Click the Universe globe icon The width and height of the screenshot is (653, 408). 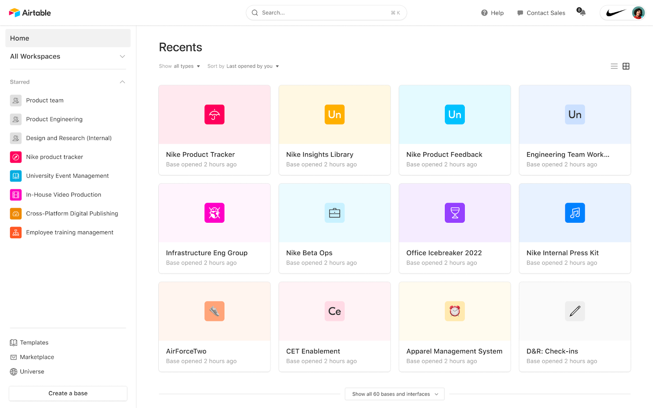pos(13,372)
